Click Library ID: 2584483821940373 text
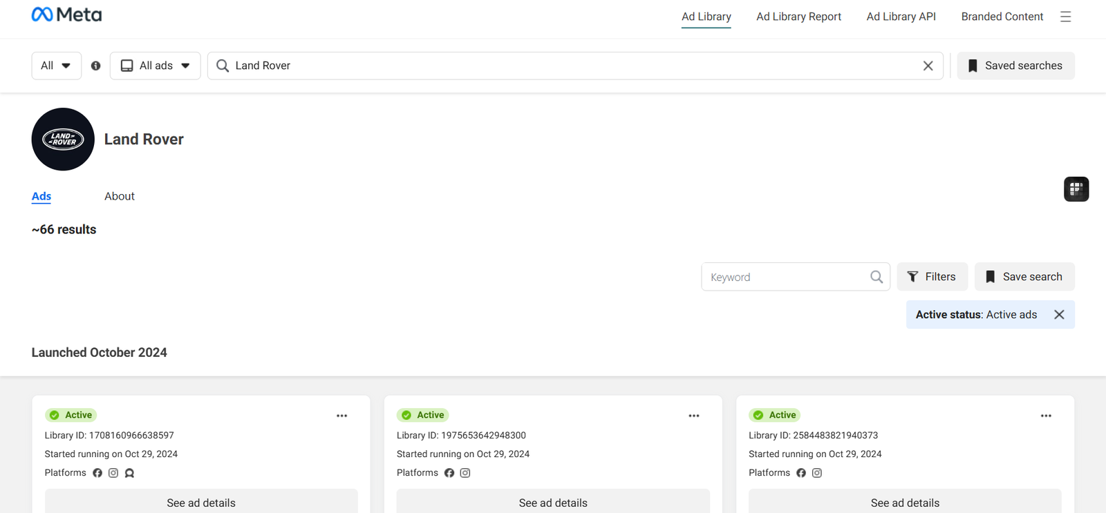Image resolution: width=1106 pixels, height=513 pixels. click(813, 436)
